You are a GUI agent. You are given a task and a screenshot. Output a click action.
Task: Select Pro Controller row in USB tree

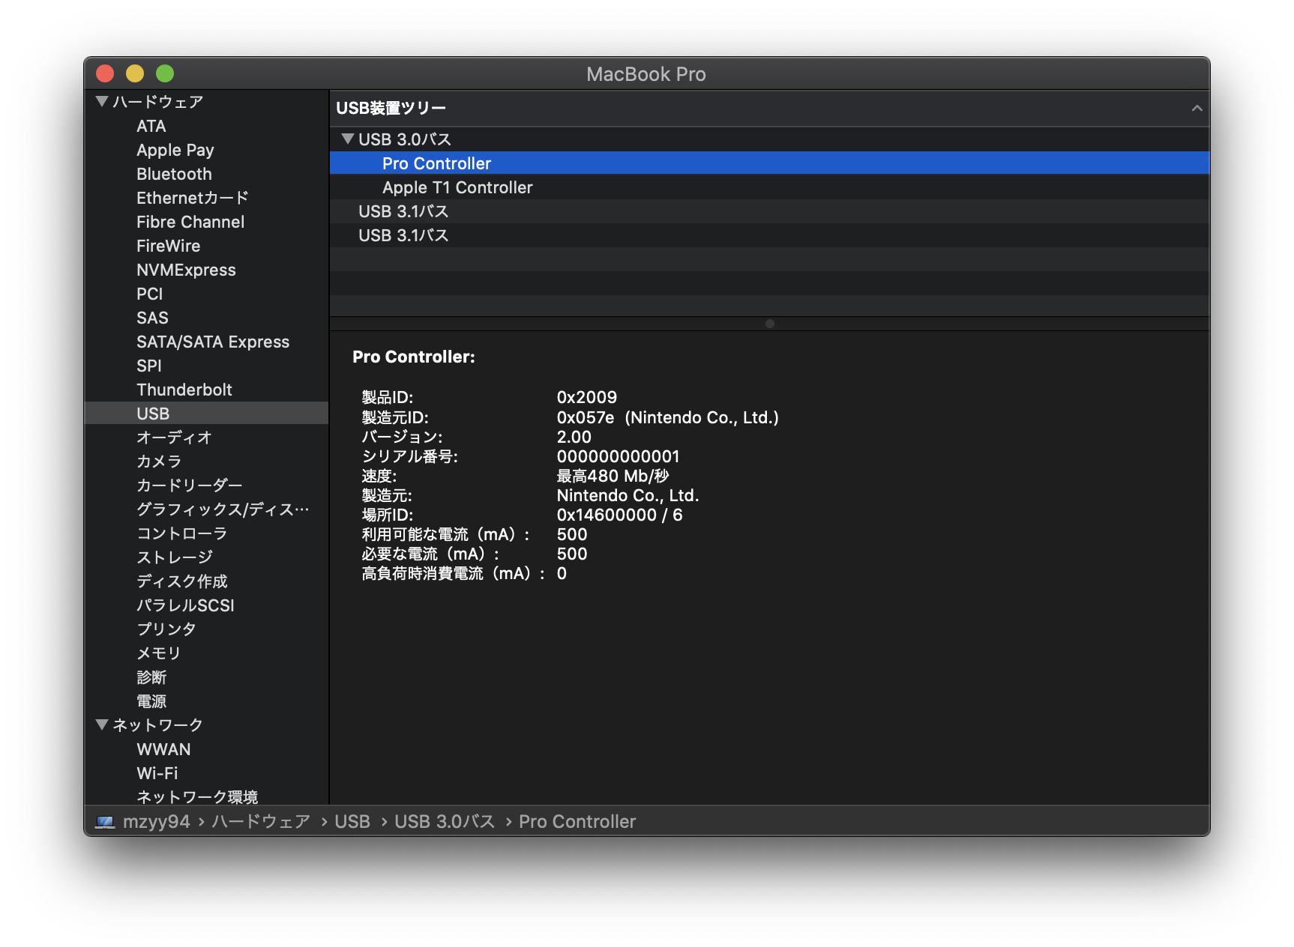point(770,163)
